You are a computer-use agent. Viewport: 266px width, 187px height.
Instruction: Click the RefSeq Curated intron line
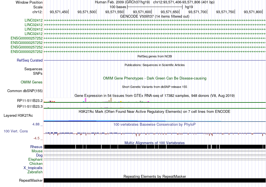point(155,60)
